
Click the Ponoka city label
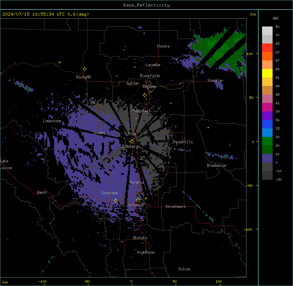[x=163, y=46]
